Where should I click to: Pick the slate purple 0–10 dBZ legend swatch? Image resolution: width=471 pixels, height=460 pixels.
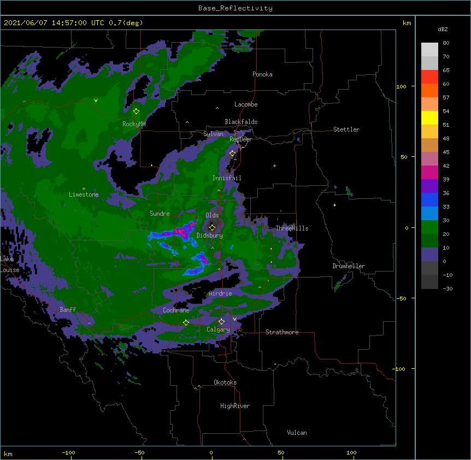429,255
